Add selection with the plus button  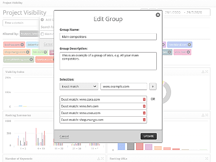(x=153, y=87)
